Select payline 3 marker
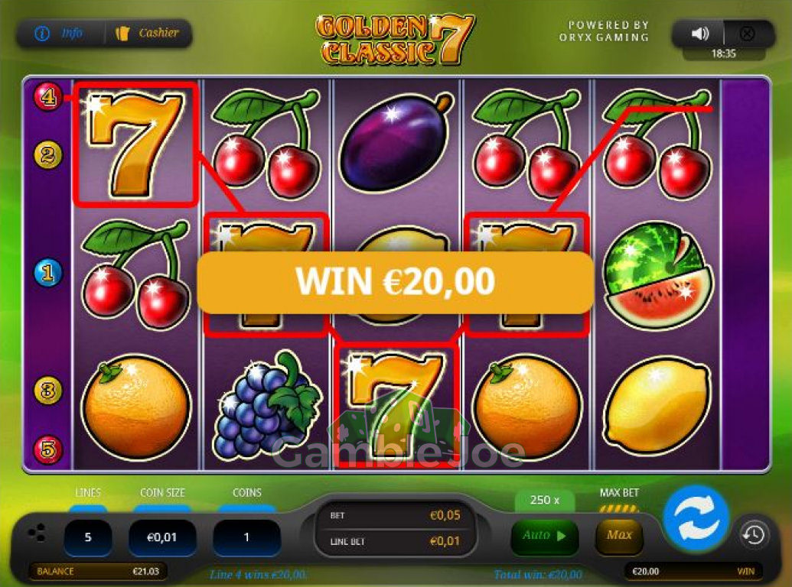Viewport: 792px width, 587px height. 48,391
